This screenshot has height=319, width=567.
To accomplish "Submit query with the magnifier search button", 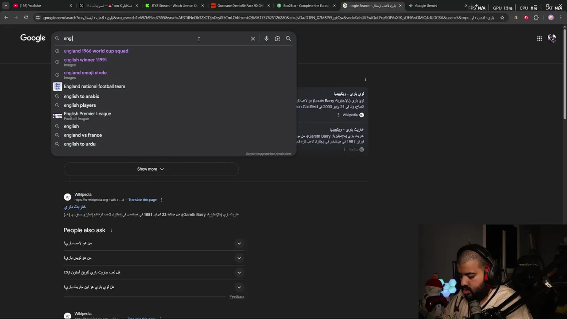I will 288,39.
